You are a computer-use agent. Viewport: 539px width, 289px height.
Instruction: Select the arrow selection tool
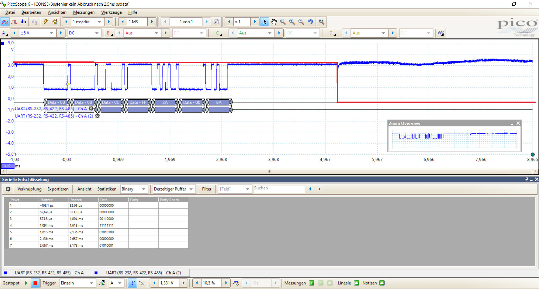[265, 22]
